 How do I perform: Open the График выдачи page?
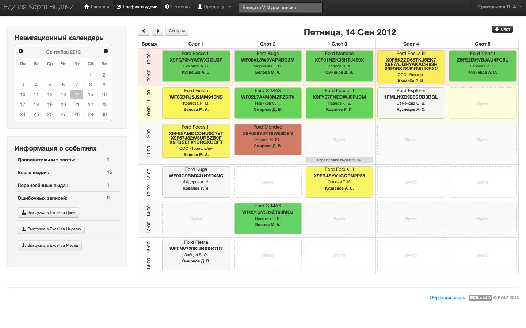pyautogui.click(x=137, y=7)
